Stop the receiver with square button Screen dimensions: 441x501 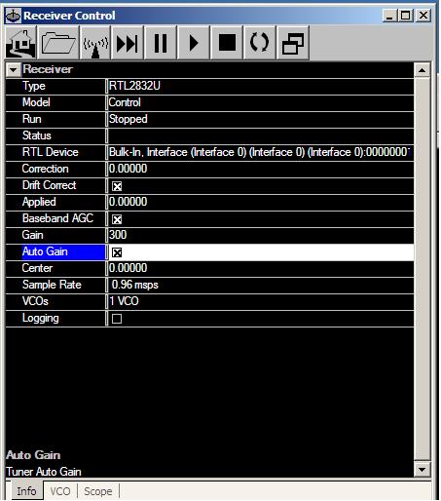tap(227, 43)
